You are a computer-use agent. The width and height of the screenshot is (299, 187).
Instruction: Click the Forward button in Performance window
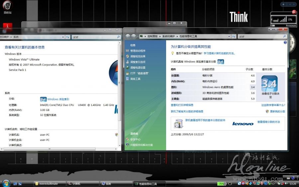[134, 36]
